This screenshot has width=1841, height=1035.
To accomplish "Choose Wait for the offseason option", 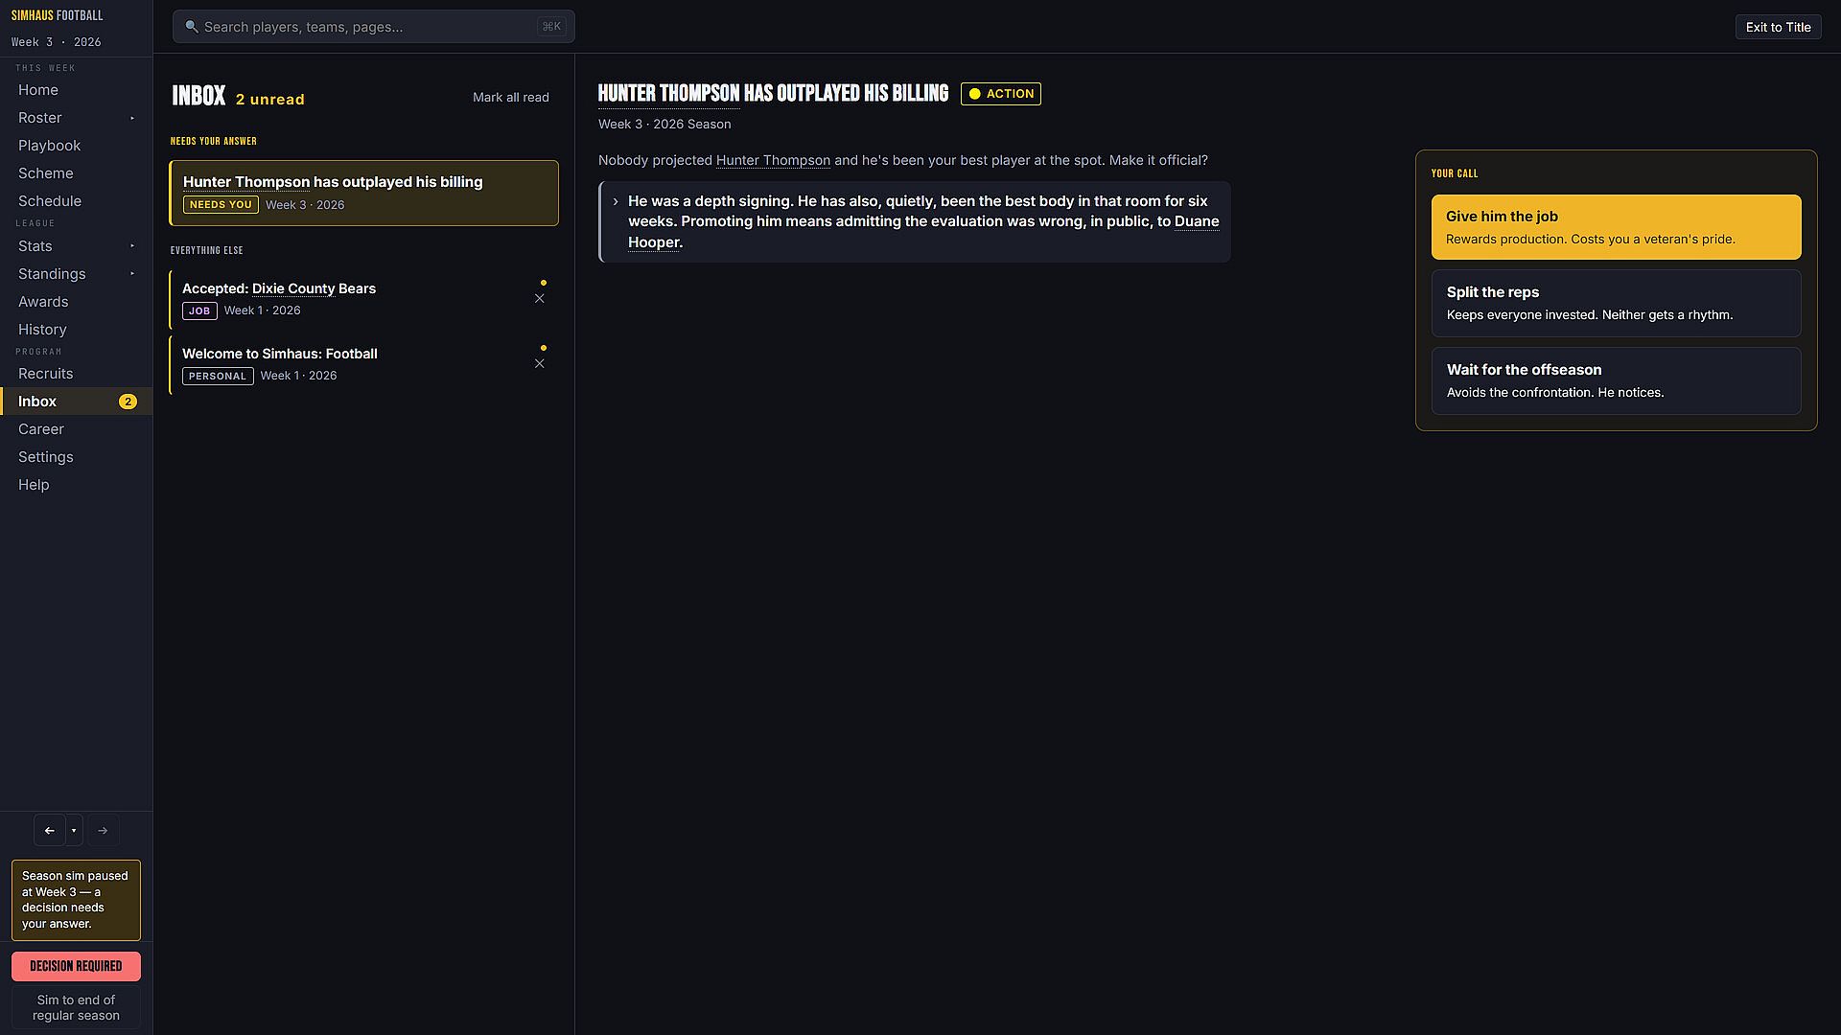I will [x=1616, y=380].
